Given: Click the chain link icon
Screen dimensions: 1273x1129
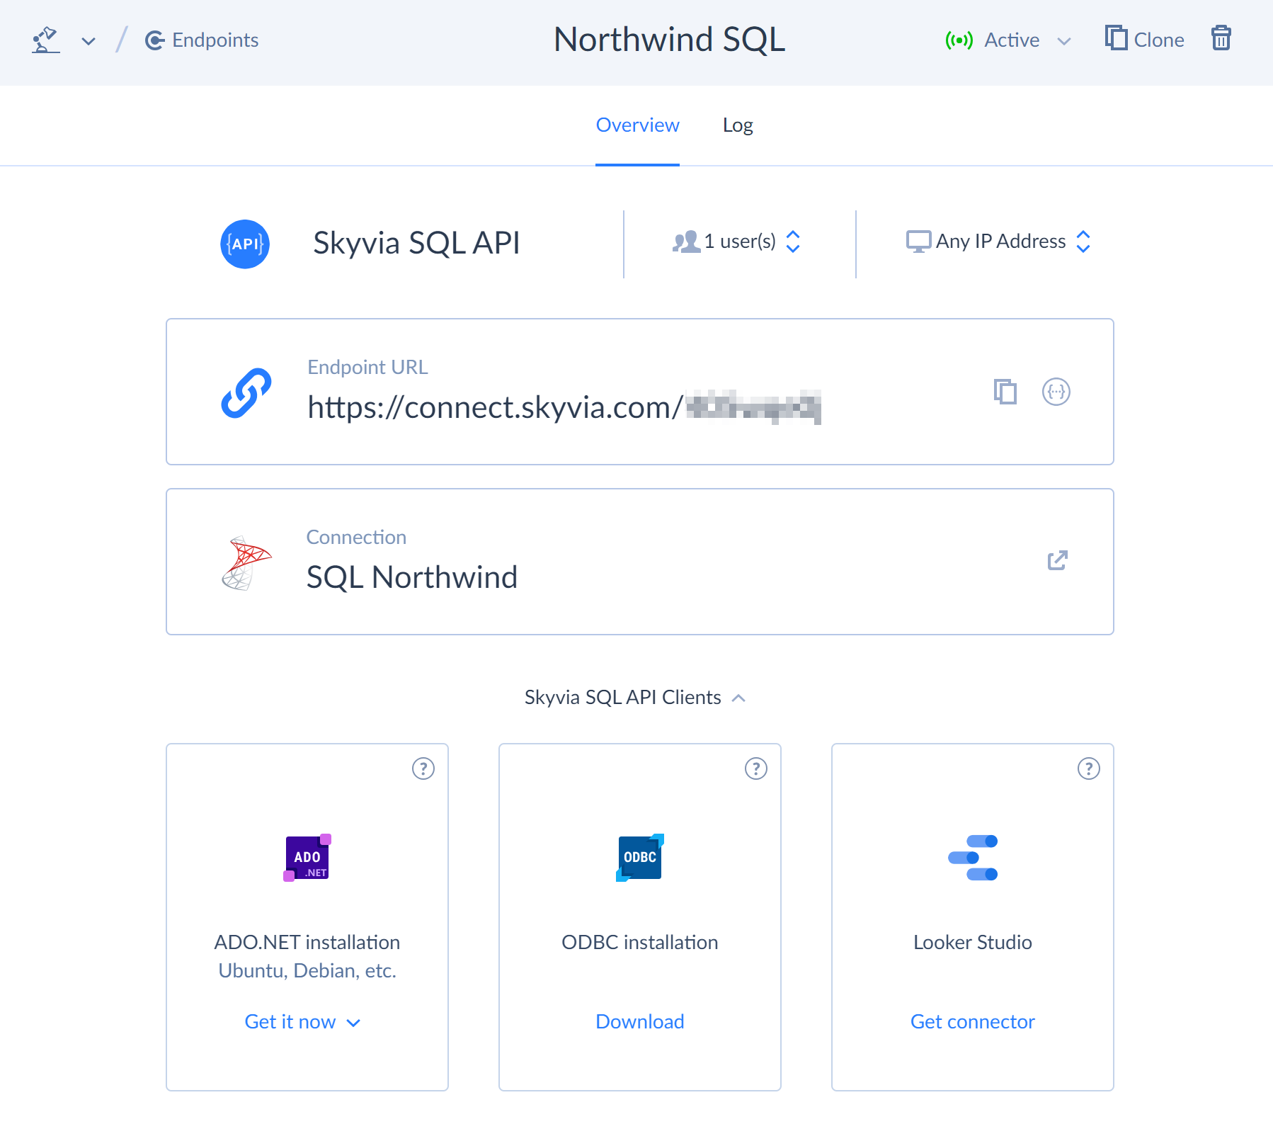Looking at the screenshot, I should [x=246, y=393].
